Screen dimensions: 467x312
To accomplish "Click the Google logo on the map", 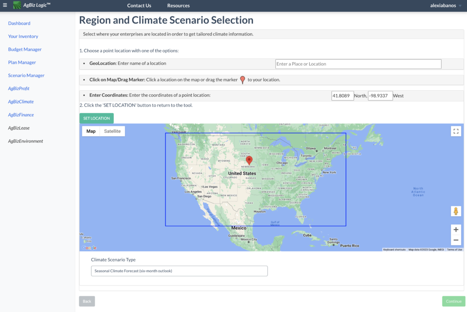I will 89,248.
